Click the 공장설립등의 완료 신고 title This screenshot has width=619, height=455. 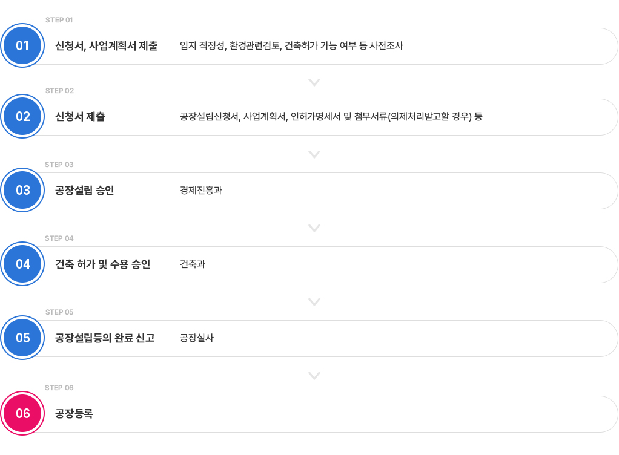[x=105, y=338]
